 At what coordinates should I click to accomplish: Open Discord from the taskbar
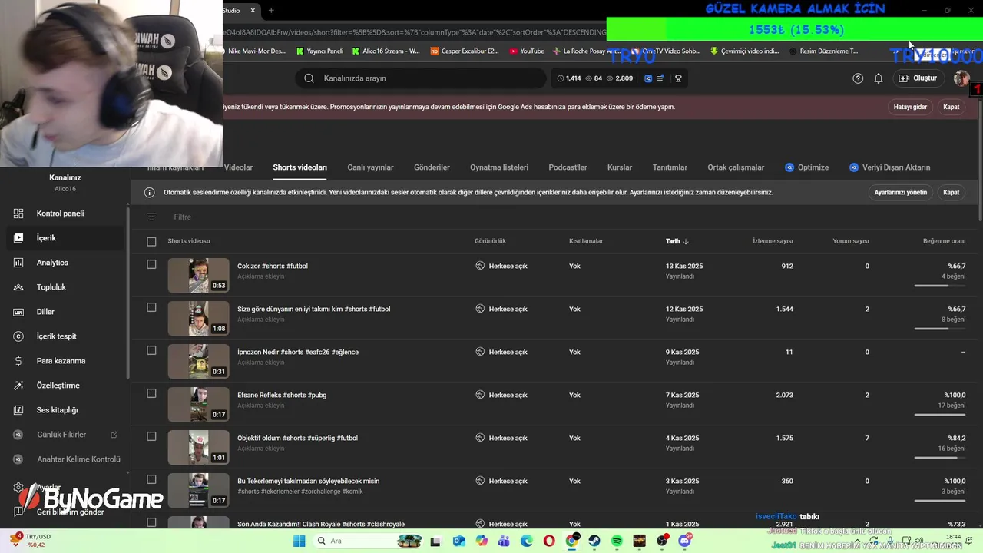pyautogui.click(x=684, y=541)
